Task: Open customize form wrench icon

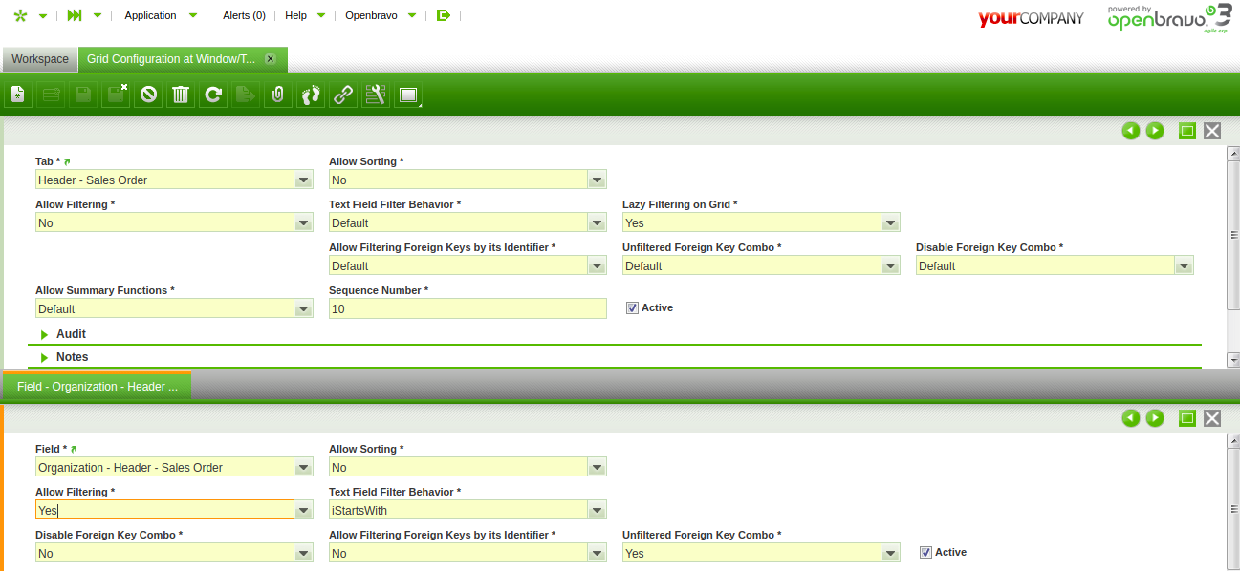Action: click(376, 95)
